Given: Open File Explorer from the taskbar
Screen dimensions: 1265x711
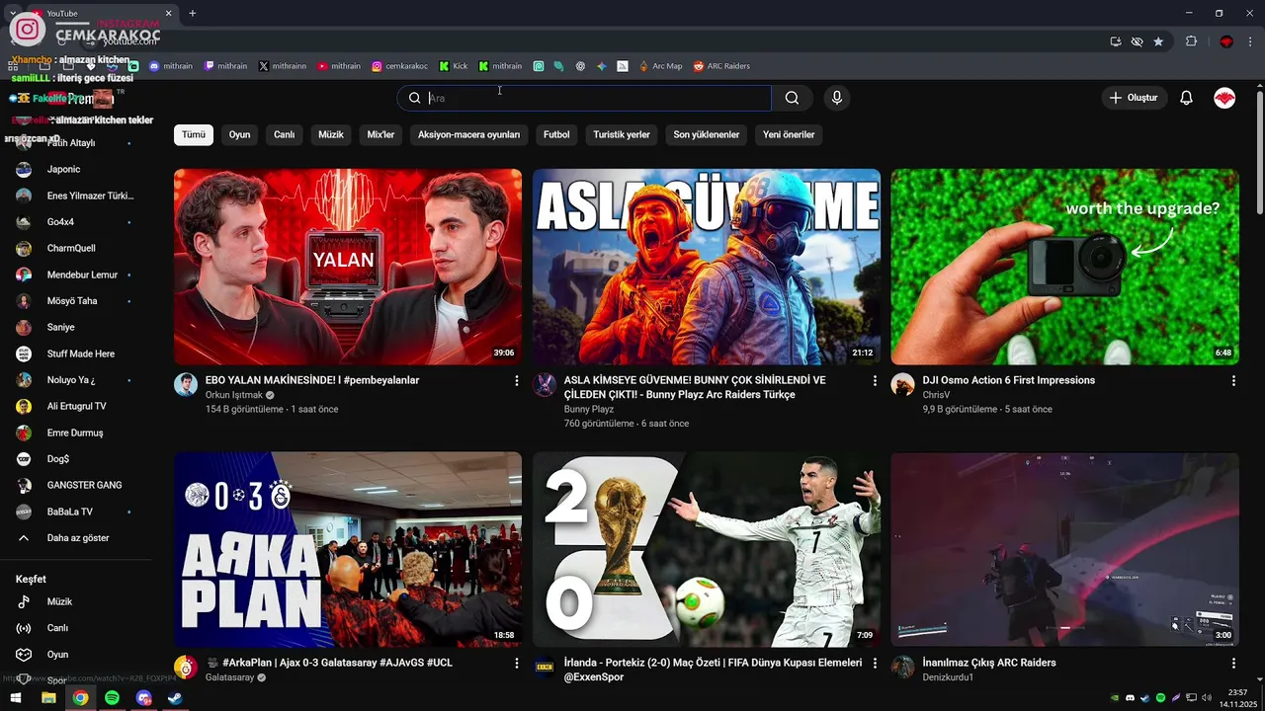Looking at the screenshot, I should click(x=48, y=698).
